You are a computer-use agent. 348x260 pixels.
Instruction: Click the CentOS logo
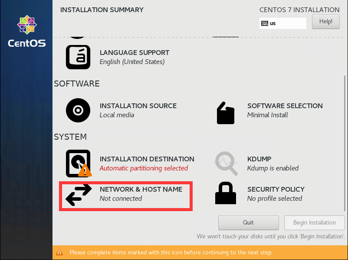[27, 31]
